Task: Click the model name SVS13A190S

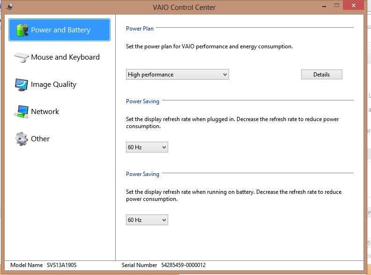Action: [61, 265]
